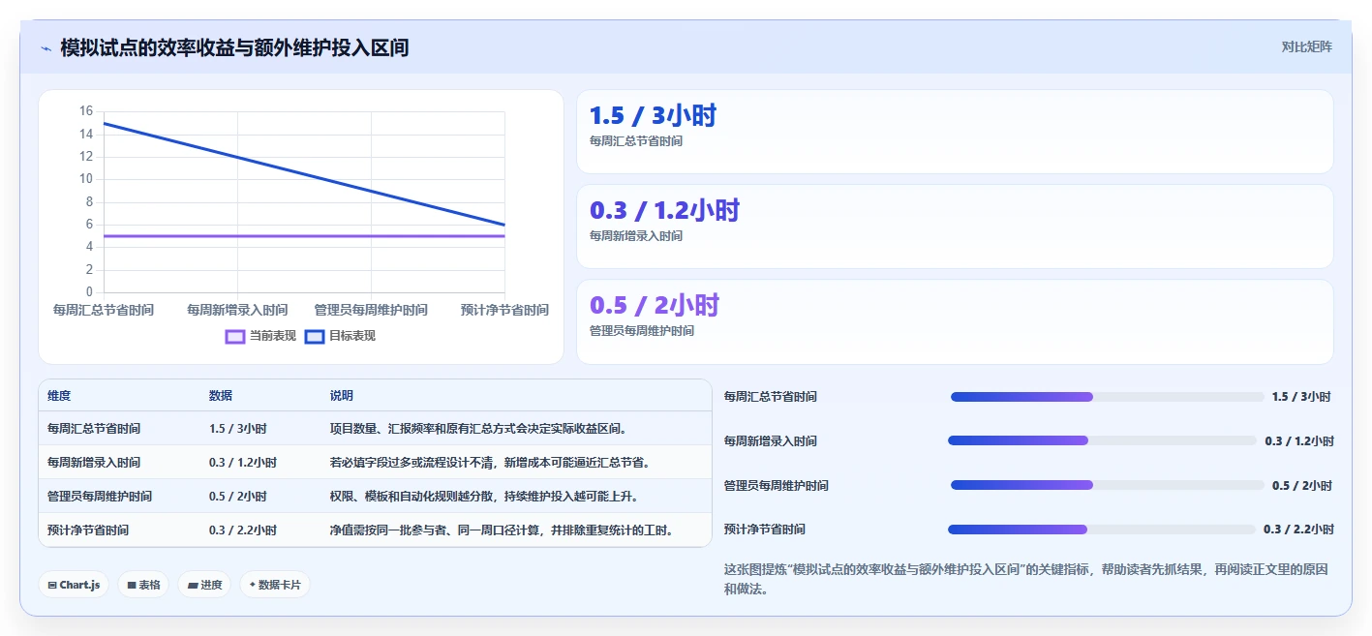Image resolution: width=1372 pixels, height=636 pixels.
Task: Click the 数据卡片 tag chip
Action: [275, 585]
